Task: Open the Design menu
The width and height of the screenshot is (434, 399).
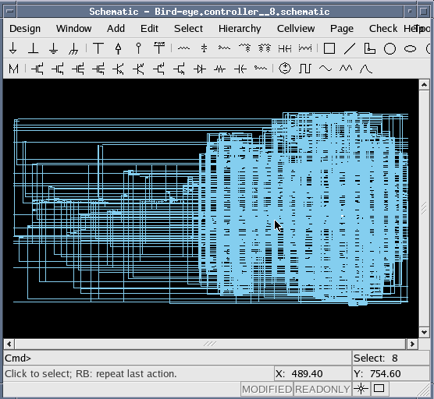Action: pyautogui.click(x=25, y=29)
